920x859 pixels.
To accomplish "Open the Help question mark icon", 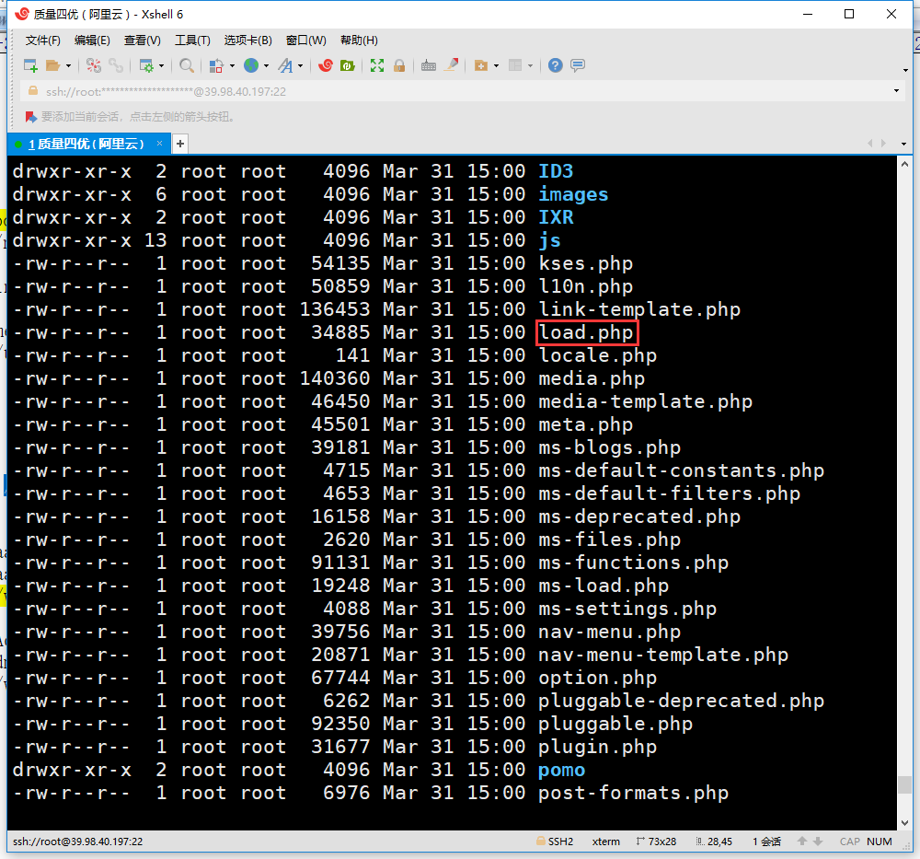I will coord(556,65).
